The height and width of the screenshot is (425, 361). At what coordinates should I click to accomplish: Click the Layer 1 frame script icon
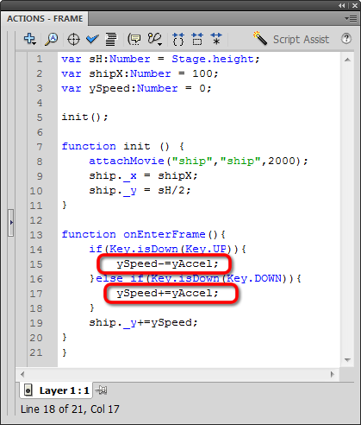(28, 390)
